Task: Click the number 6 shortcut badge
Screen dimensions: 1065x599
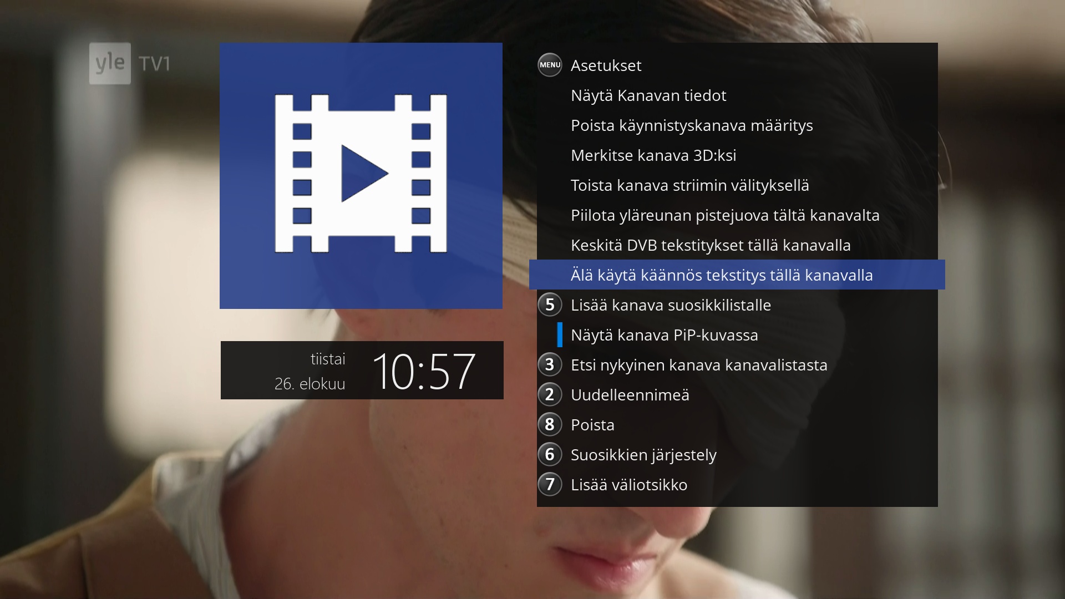Action: coord(550,454)
